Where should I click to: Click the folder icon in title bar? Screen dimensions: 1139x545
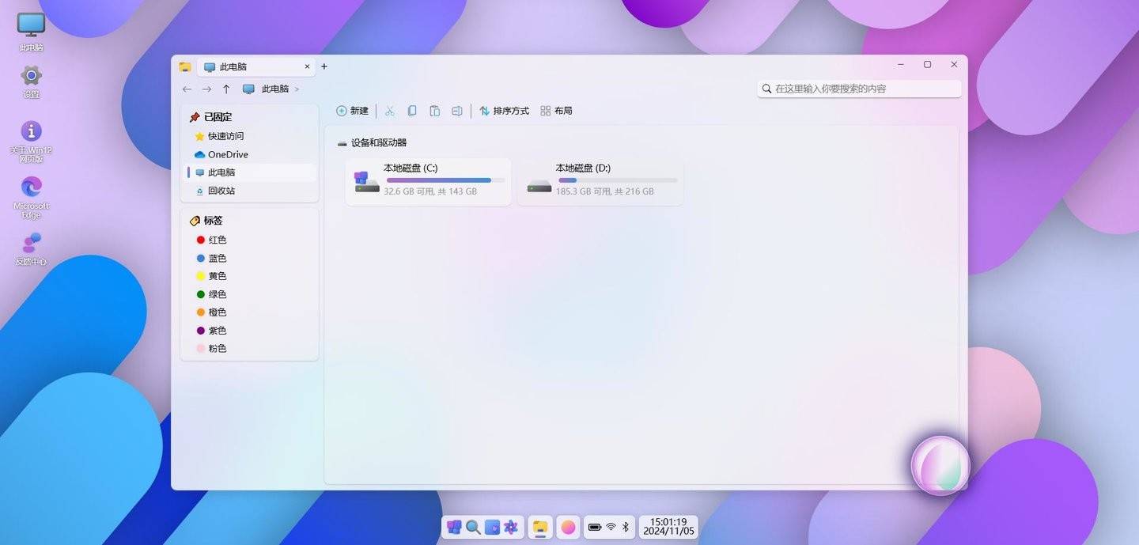184,66
